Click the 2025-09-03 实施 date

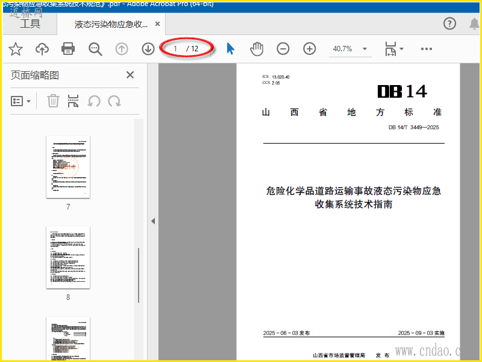point(421,333)
